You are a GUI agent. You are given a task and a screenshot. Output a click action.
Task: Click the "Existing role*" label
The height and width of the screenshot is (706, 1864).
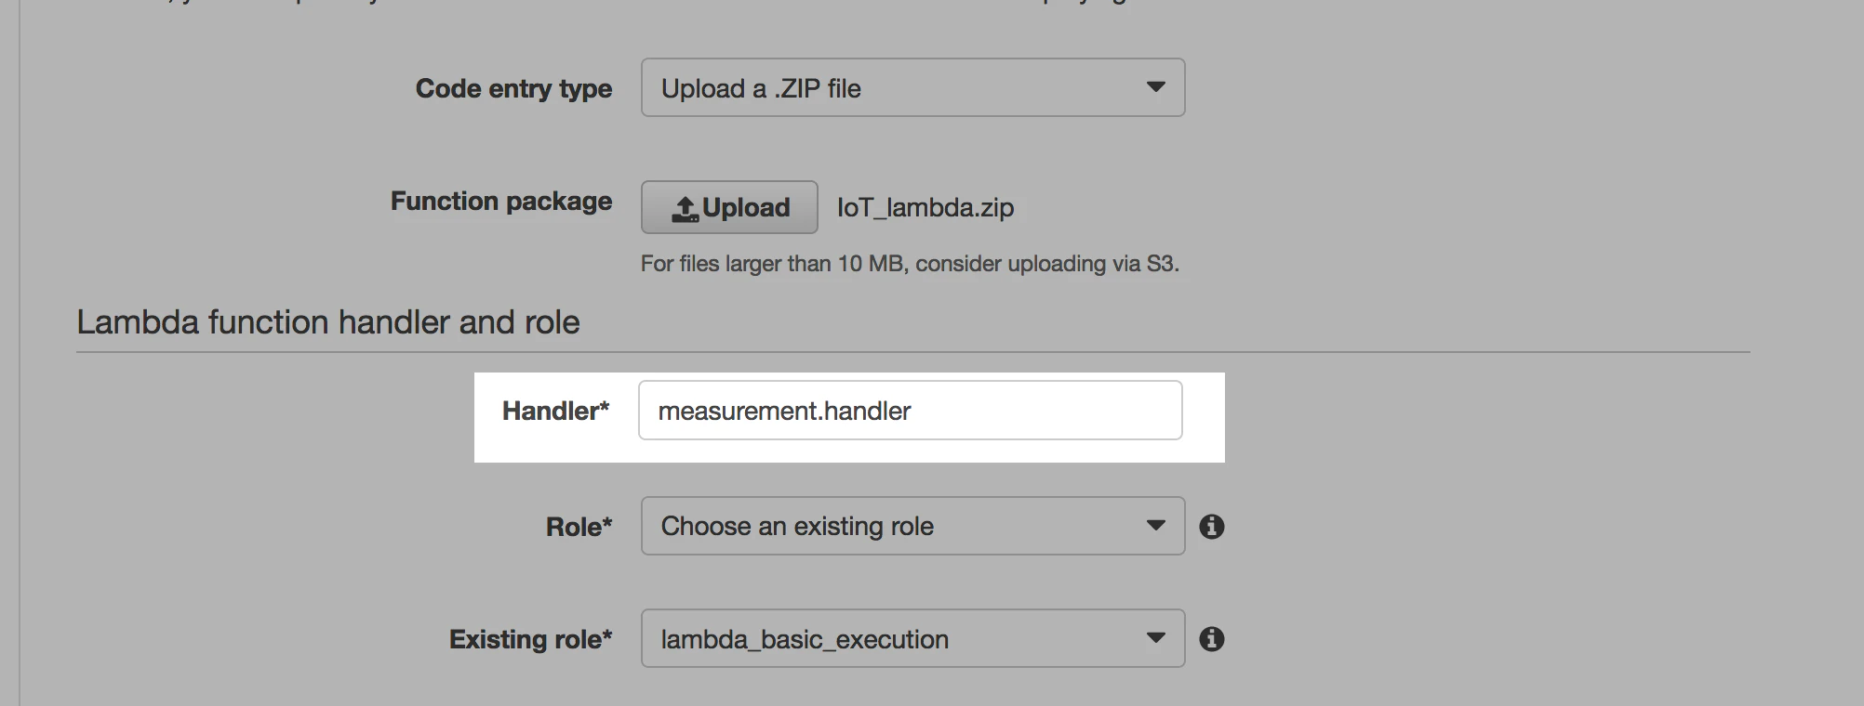click(x=530, y=639)
